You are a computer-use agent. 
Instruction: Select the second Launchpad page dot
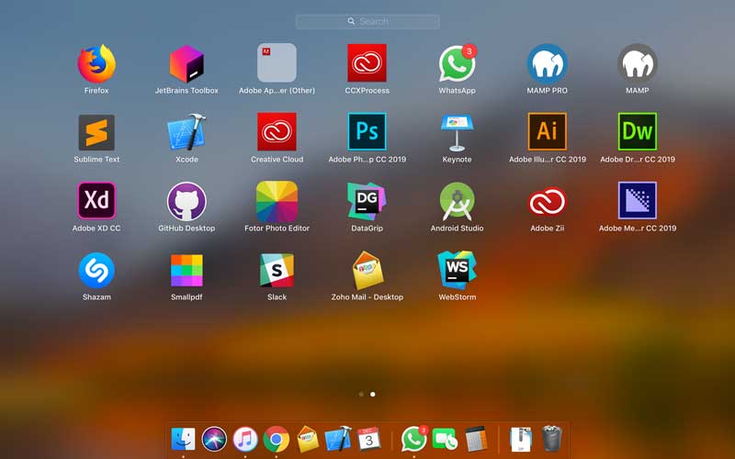[x=373, y=395]
